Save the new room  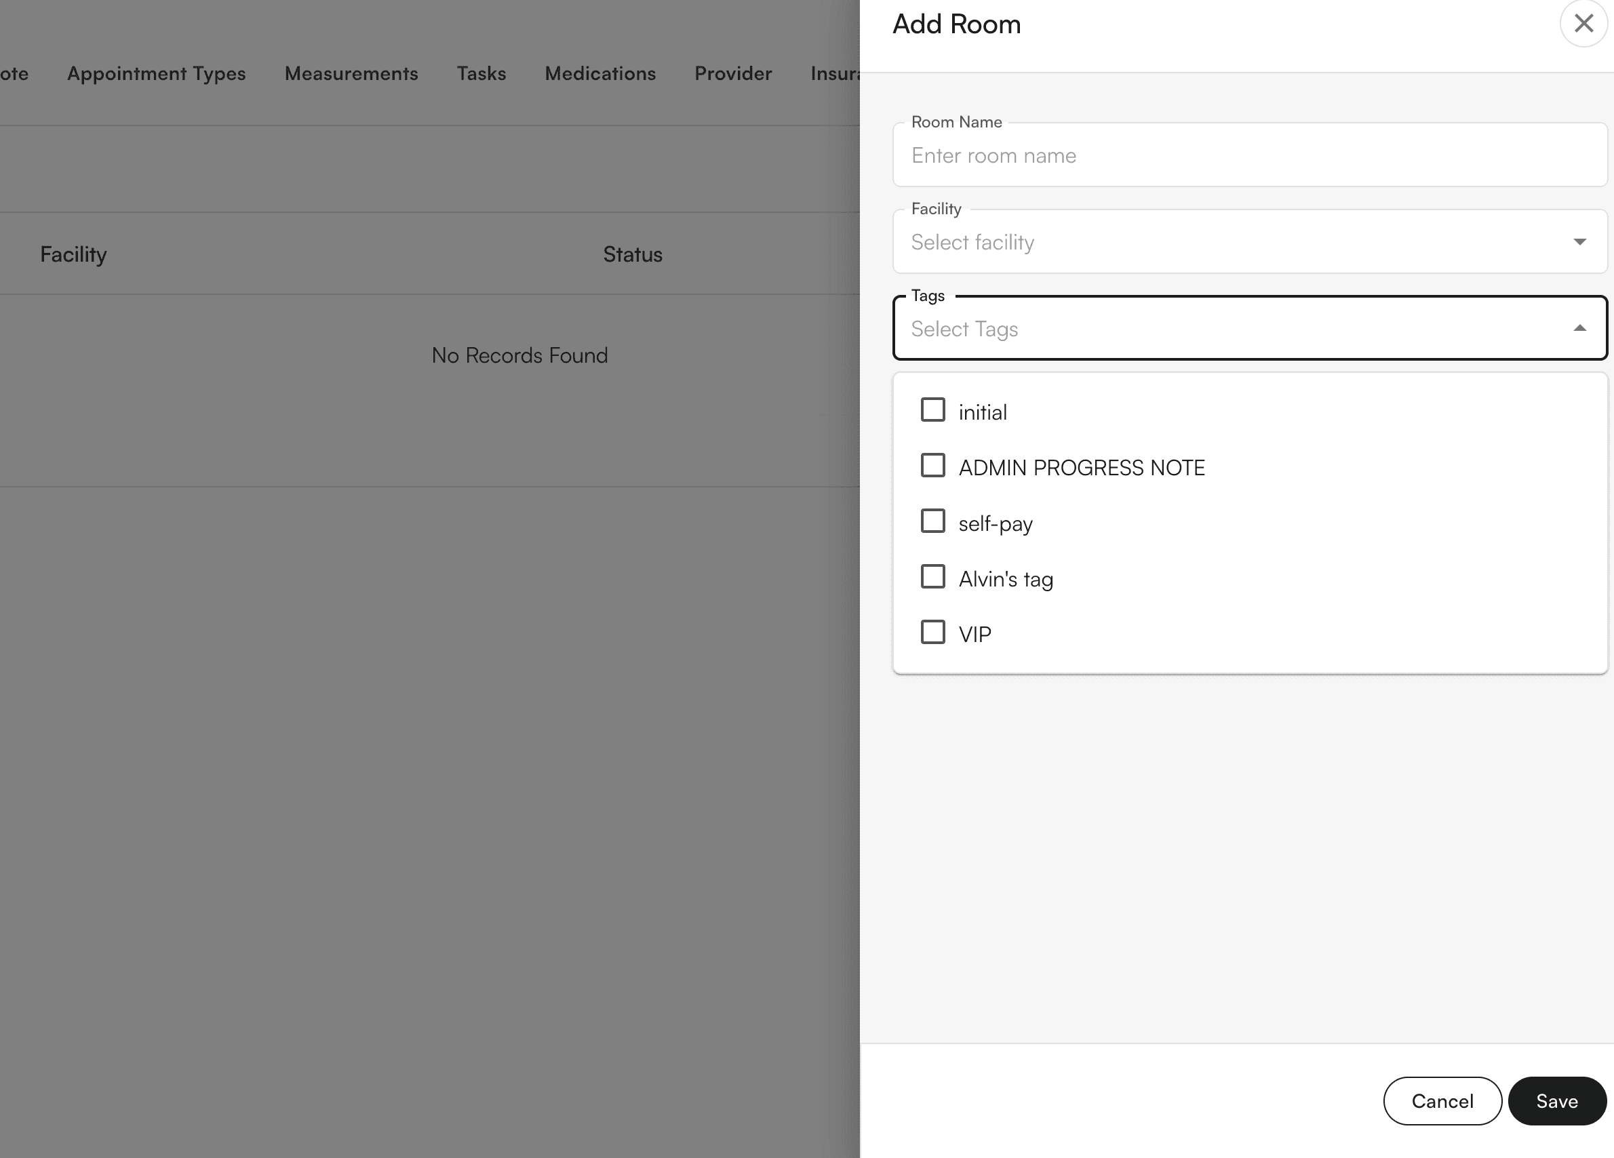pos(1557,1101)
